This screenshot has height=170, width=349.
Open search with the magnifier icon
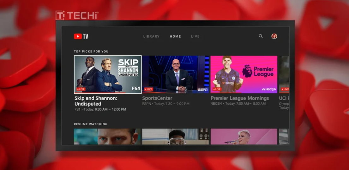pos(261,36)
